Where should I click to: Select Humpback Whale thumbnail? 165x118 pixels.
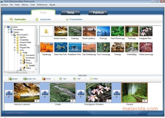[75, 47]
